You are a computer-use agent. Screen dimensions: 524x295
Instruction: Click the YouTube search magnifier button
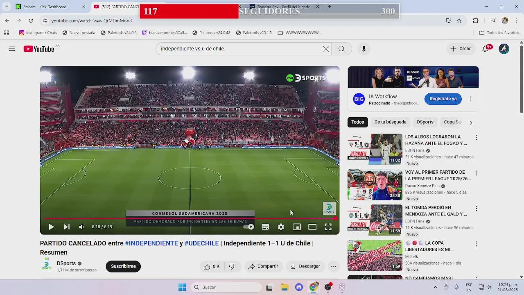[341, 49]
